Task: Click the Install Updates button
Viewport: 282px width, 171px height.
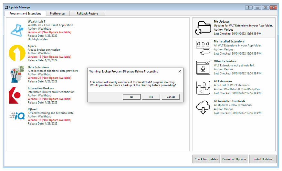Action: coord(263,159)
